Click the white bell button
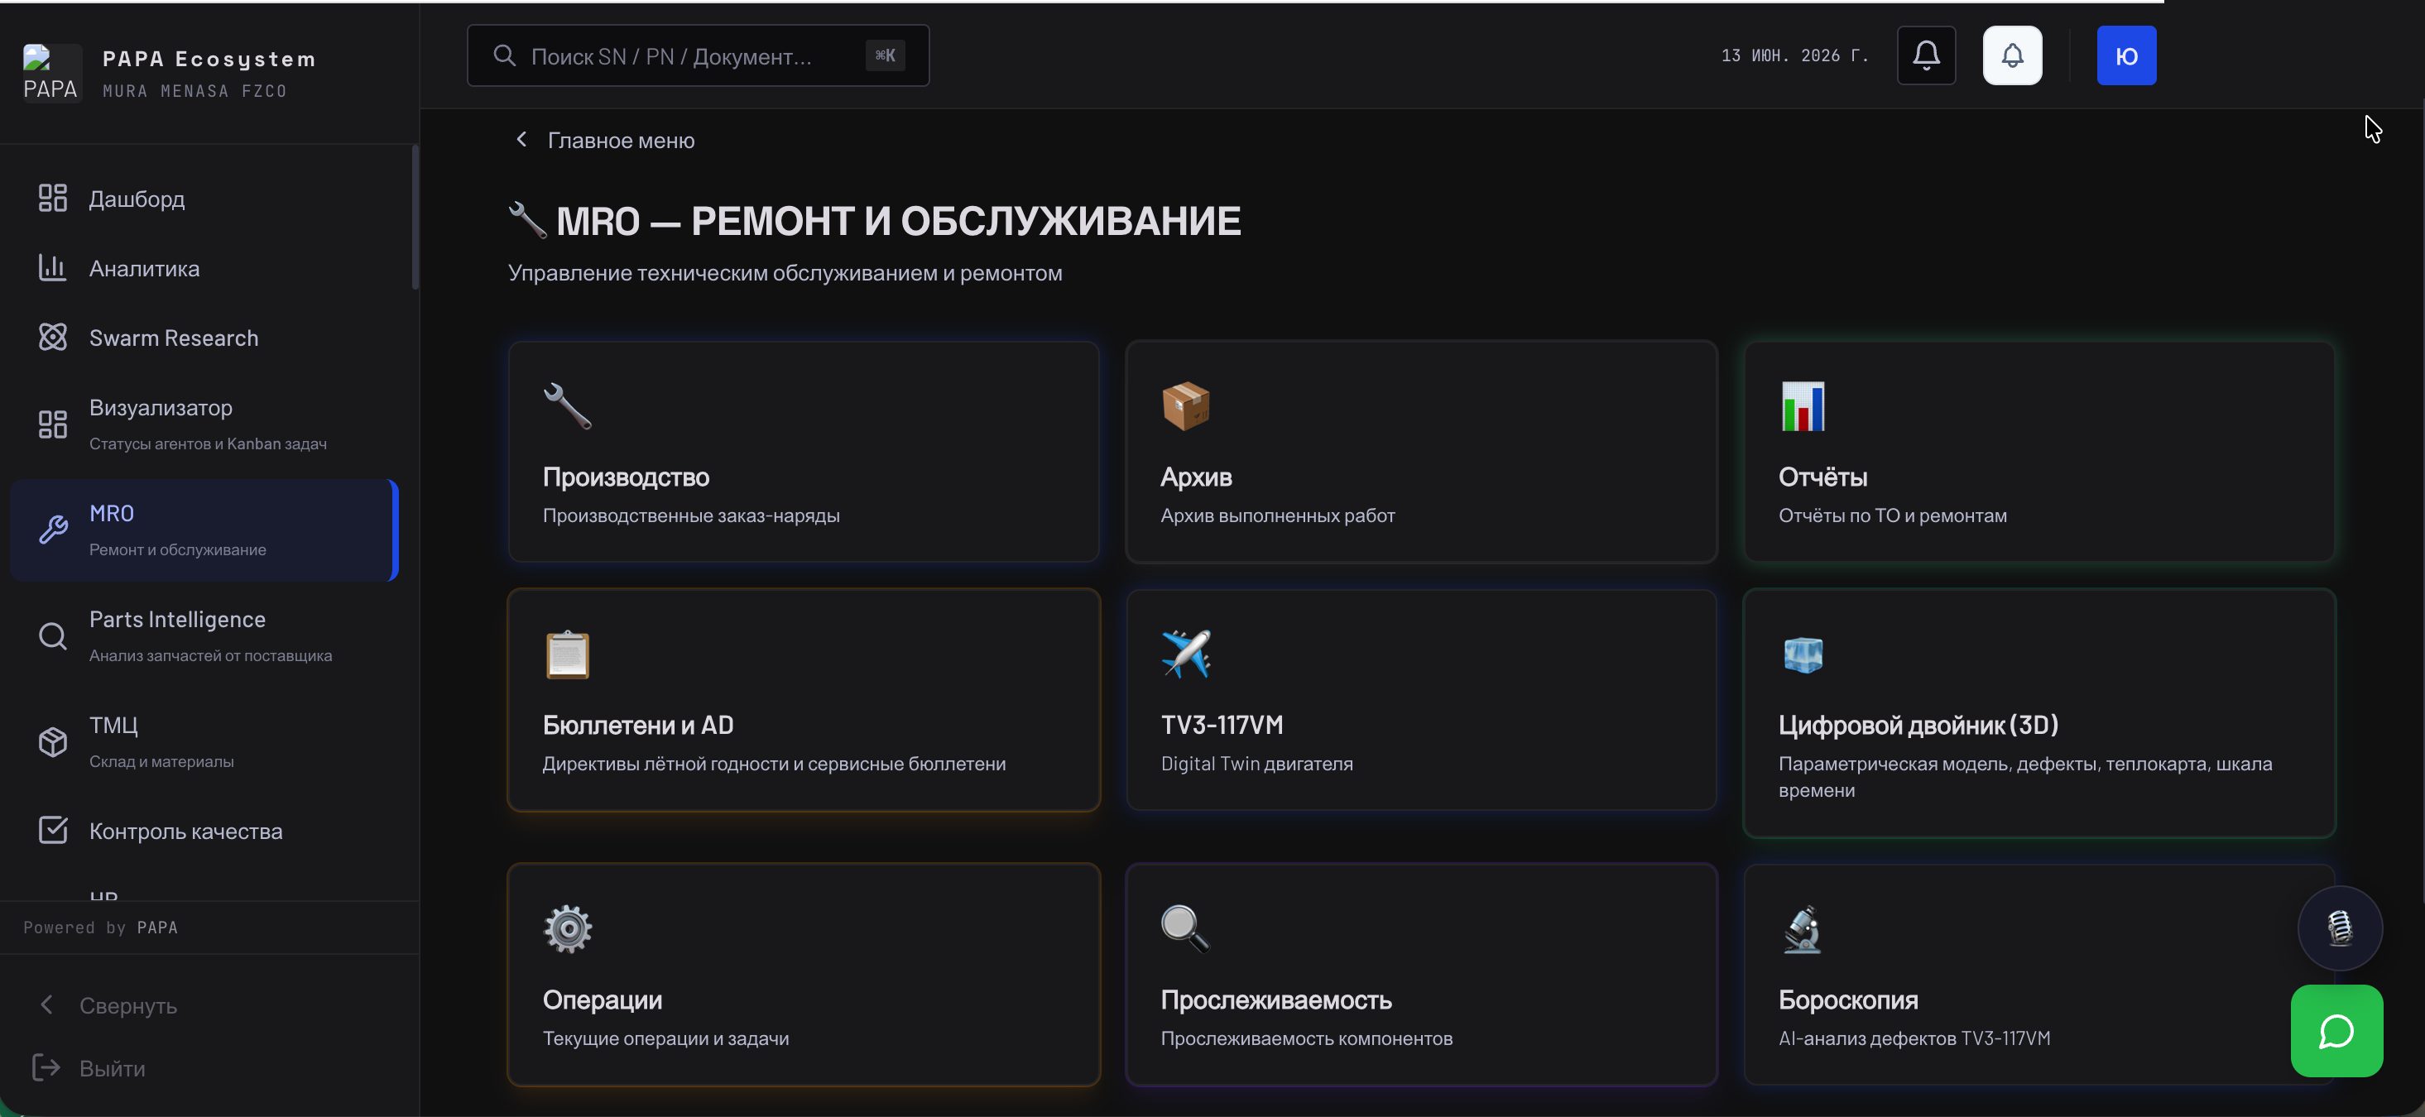Image resolution: width=2425 pixels, height=1117 pixels. pos(2013,55)
